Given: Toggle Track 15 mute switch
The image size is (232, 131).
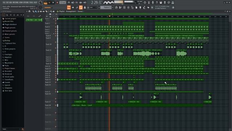Looking at the screenshot, I should (x=55, y=64).
